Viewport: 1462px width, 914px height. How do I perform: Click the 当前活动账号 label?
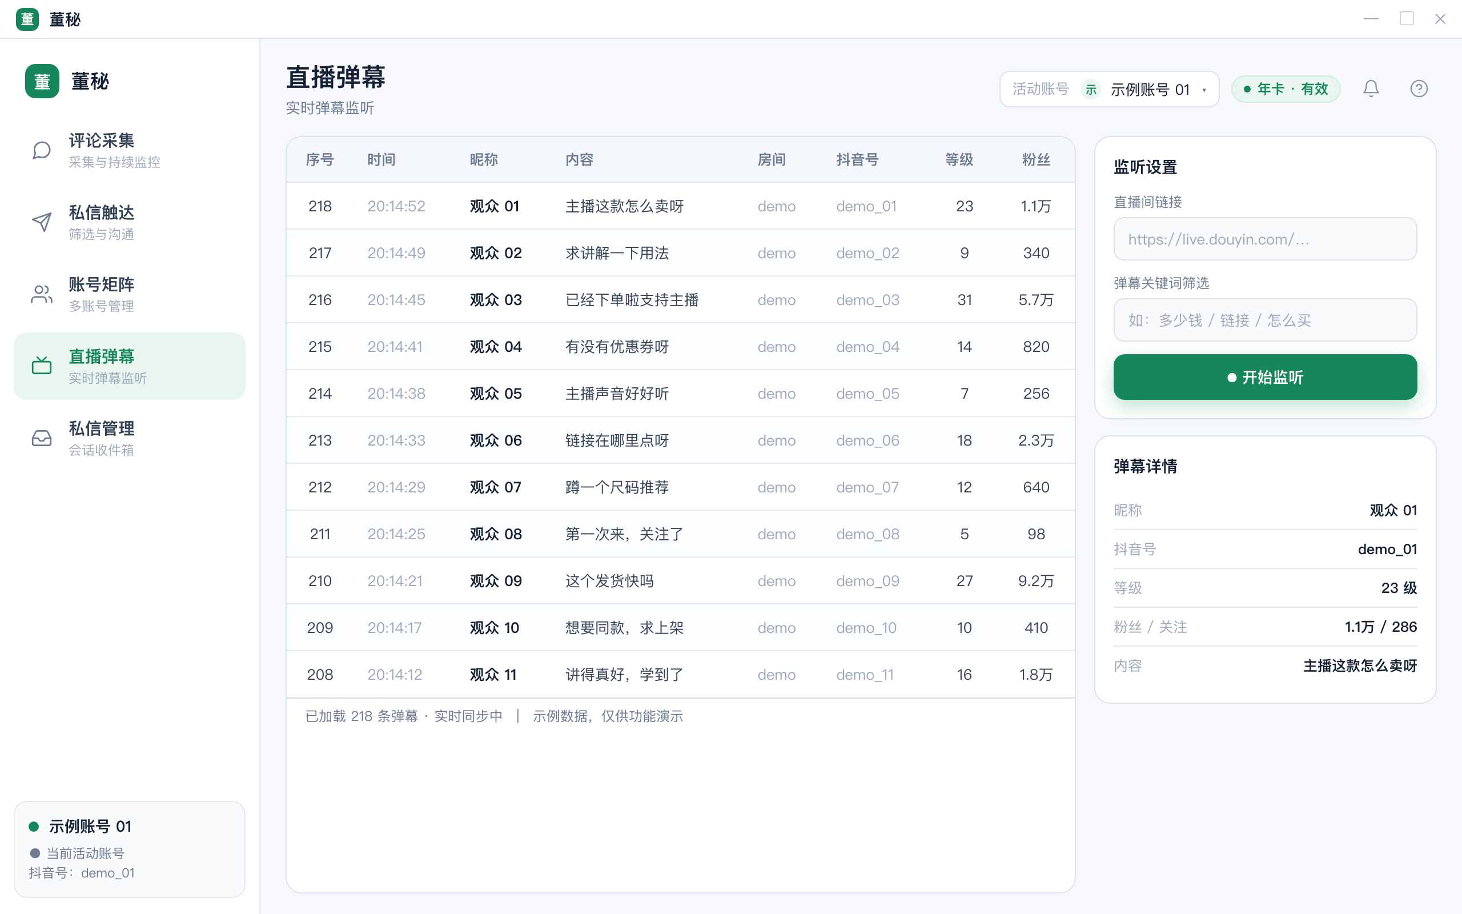(x=85, y=853)
